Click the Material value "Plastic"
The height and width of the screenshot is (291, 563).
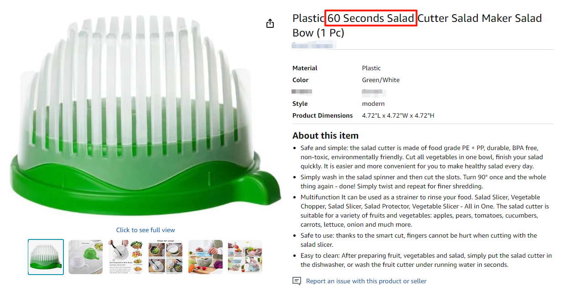click(371, 68)
